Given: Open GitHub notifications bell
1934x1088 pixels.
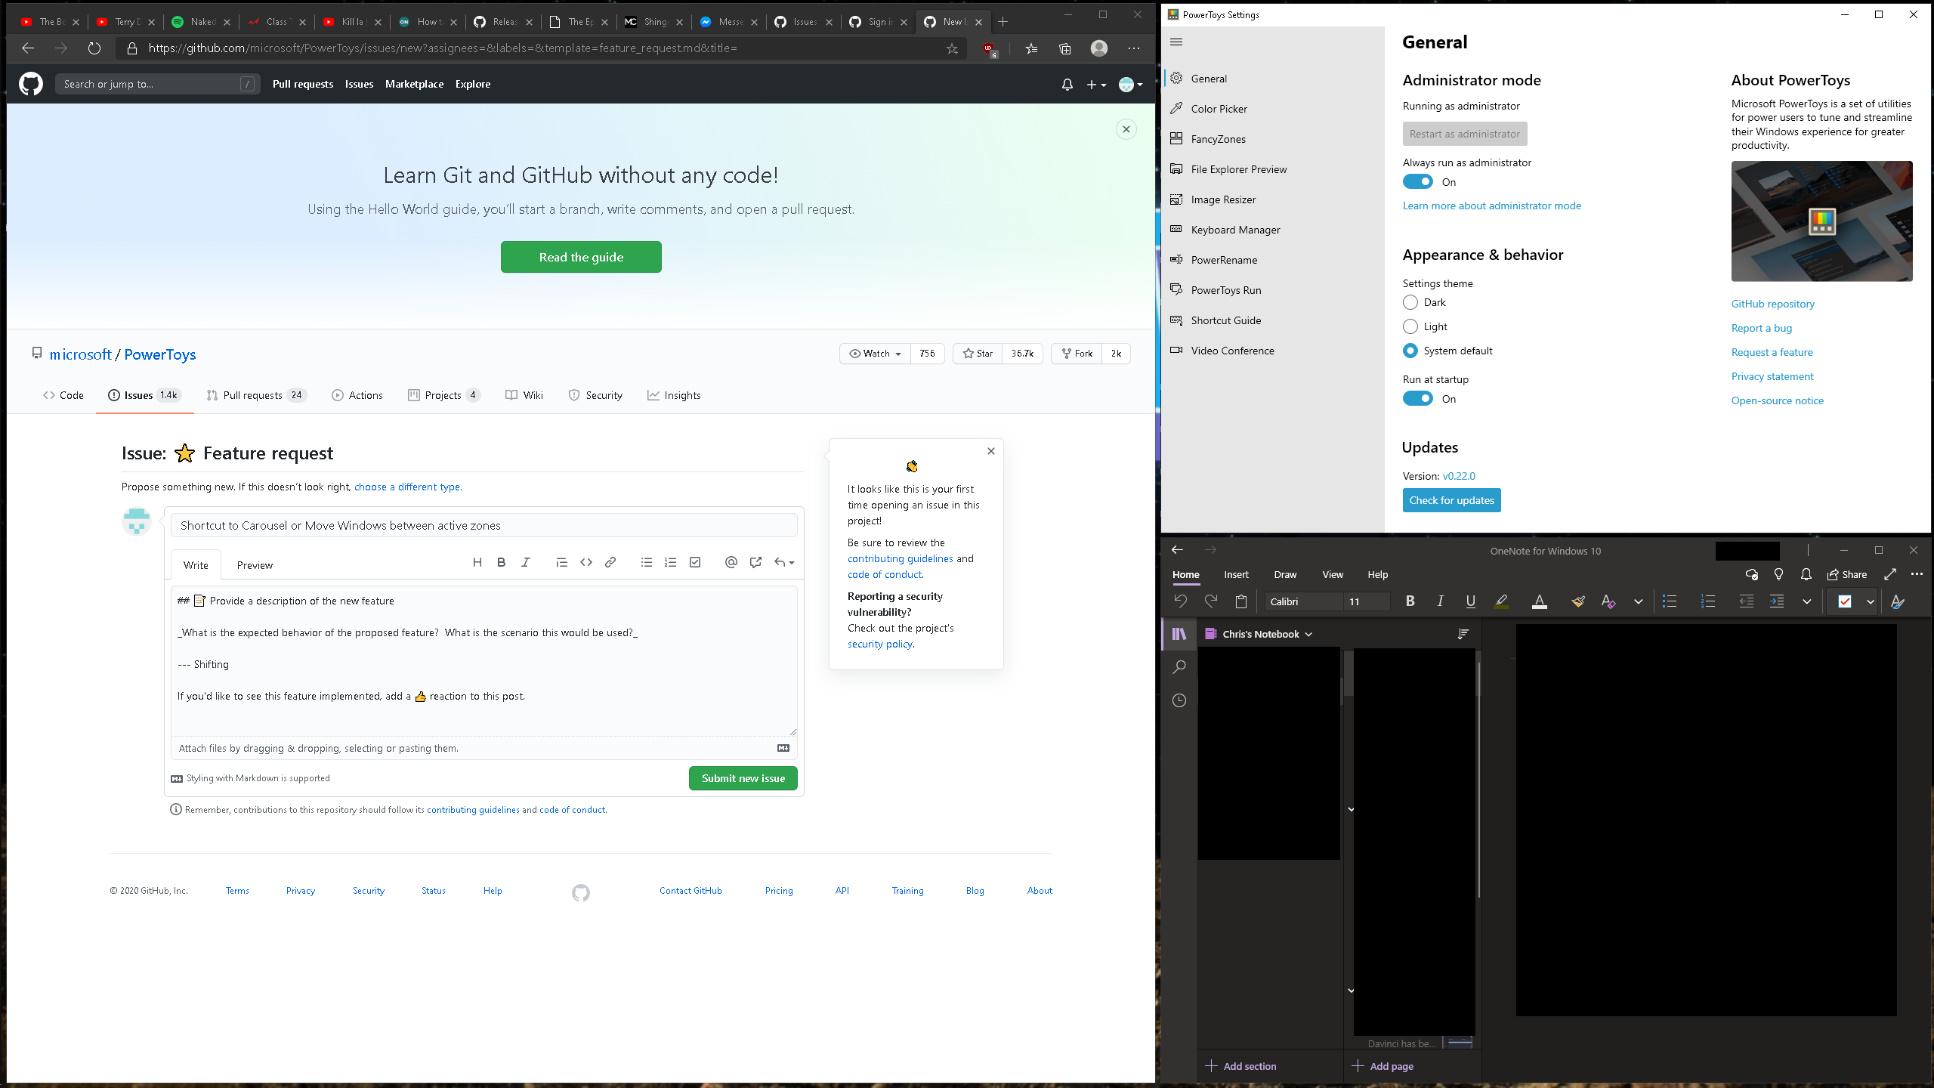Looking at the screenshot, I should 1067,85.
